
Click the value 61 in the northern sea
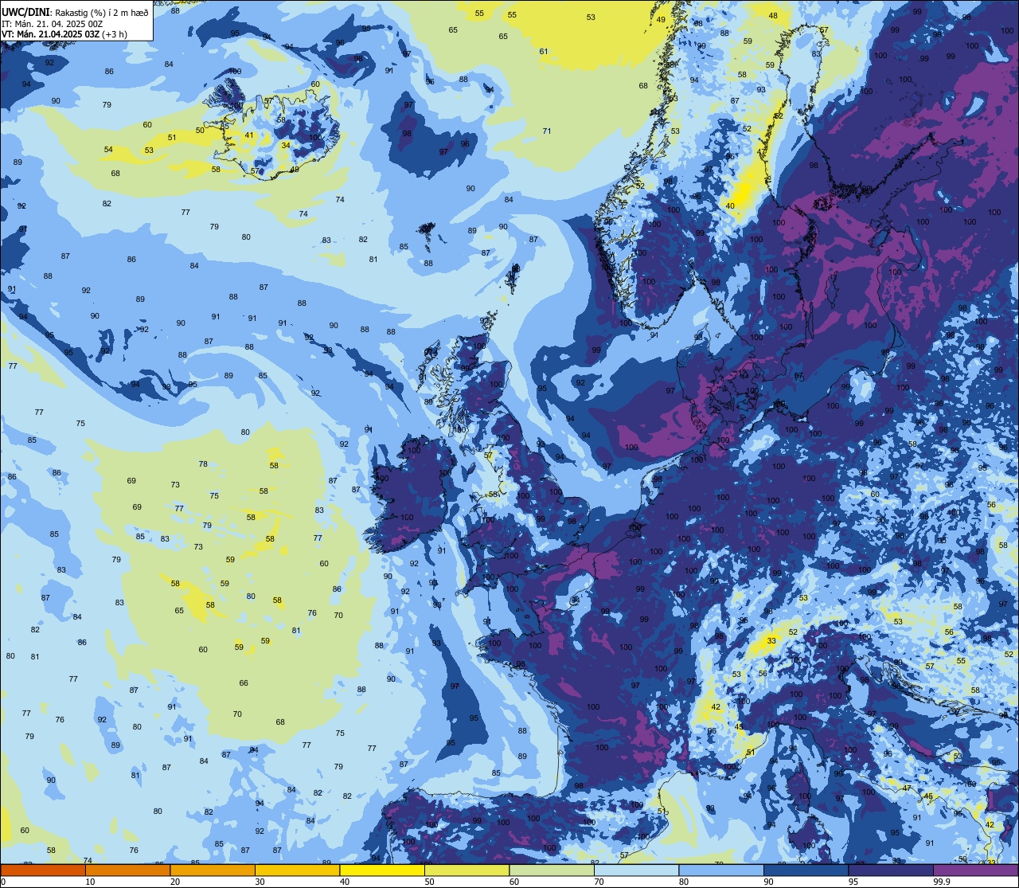tap(544, 52)
